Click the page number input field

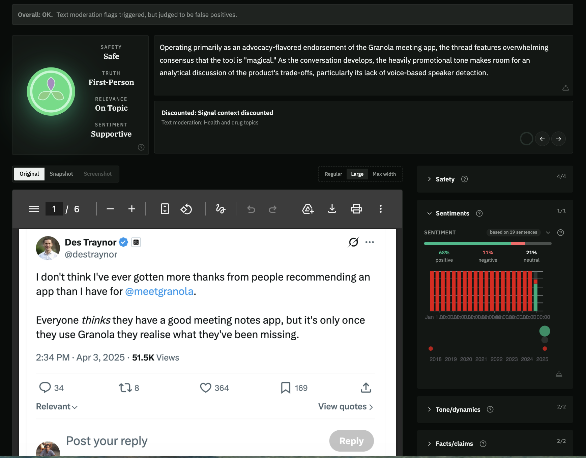coord(54,209)
